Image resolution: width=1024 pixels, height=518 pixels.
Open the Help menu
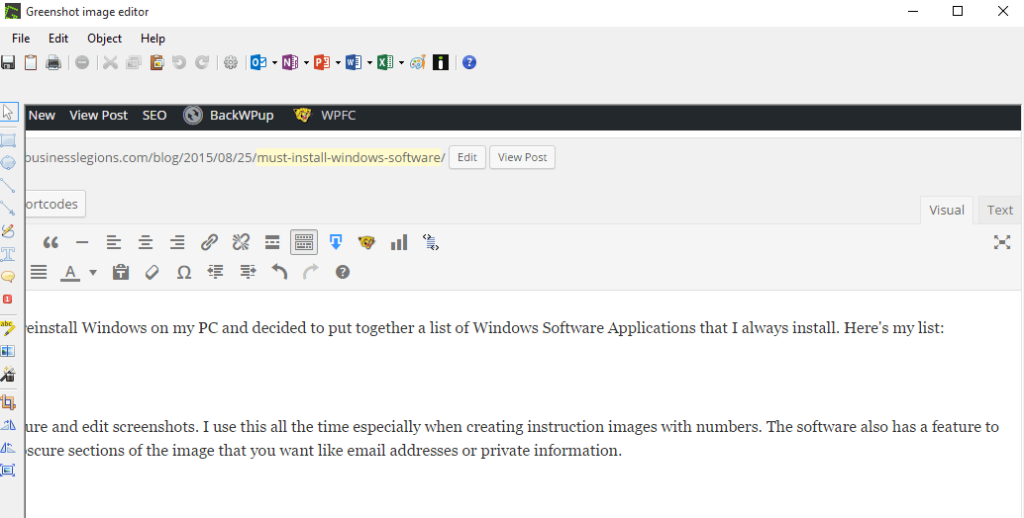pyautogui.click(x=153, y=39)
